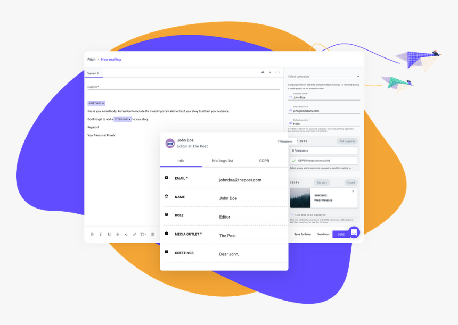
Task: Remove the STORY LINK tag chip
Action: click(129, 119)
